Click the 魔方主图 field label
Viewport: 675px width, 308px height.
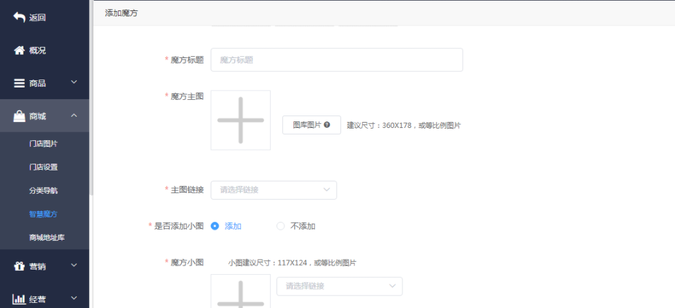pyautogui.click(x=187, y=97)
